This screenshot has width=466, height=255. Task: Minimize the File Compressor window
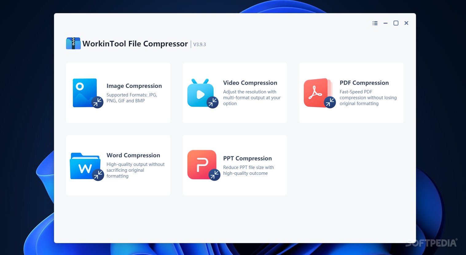click(x=386, y=23)
